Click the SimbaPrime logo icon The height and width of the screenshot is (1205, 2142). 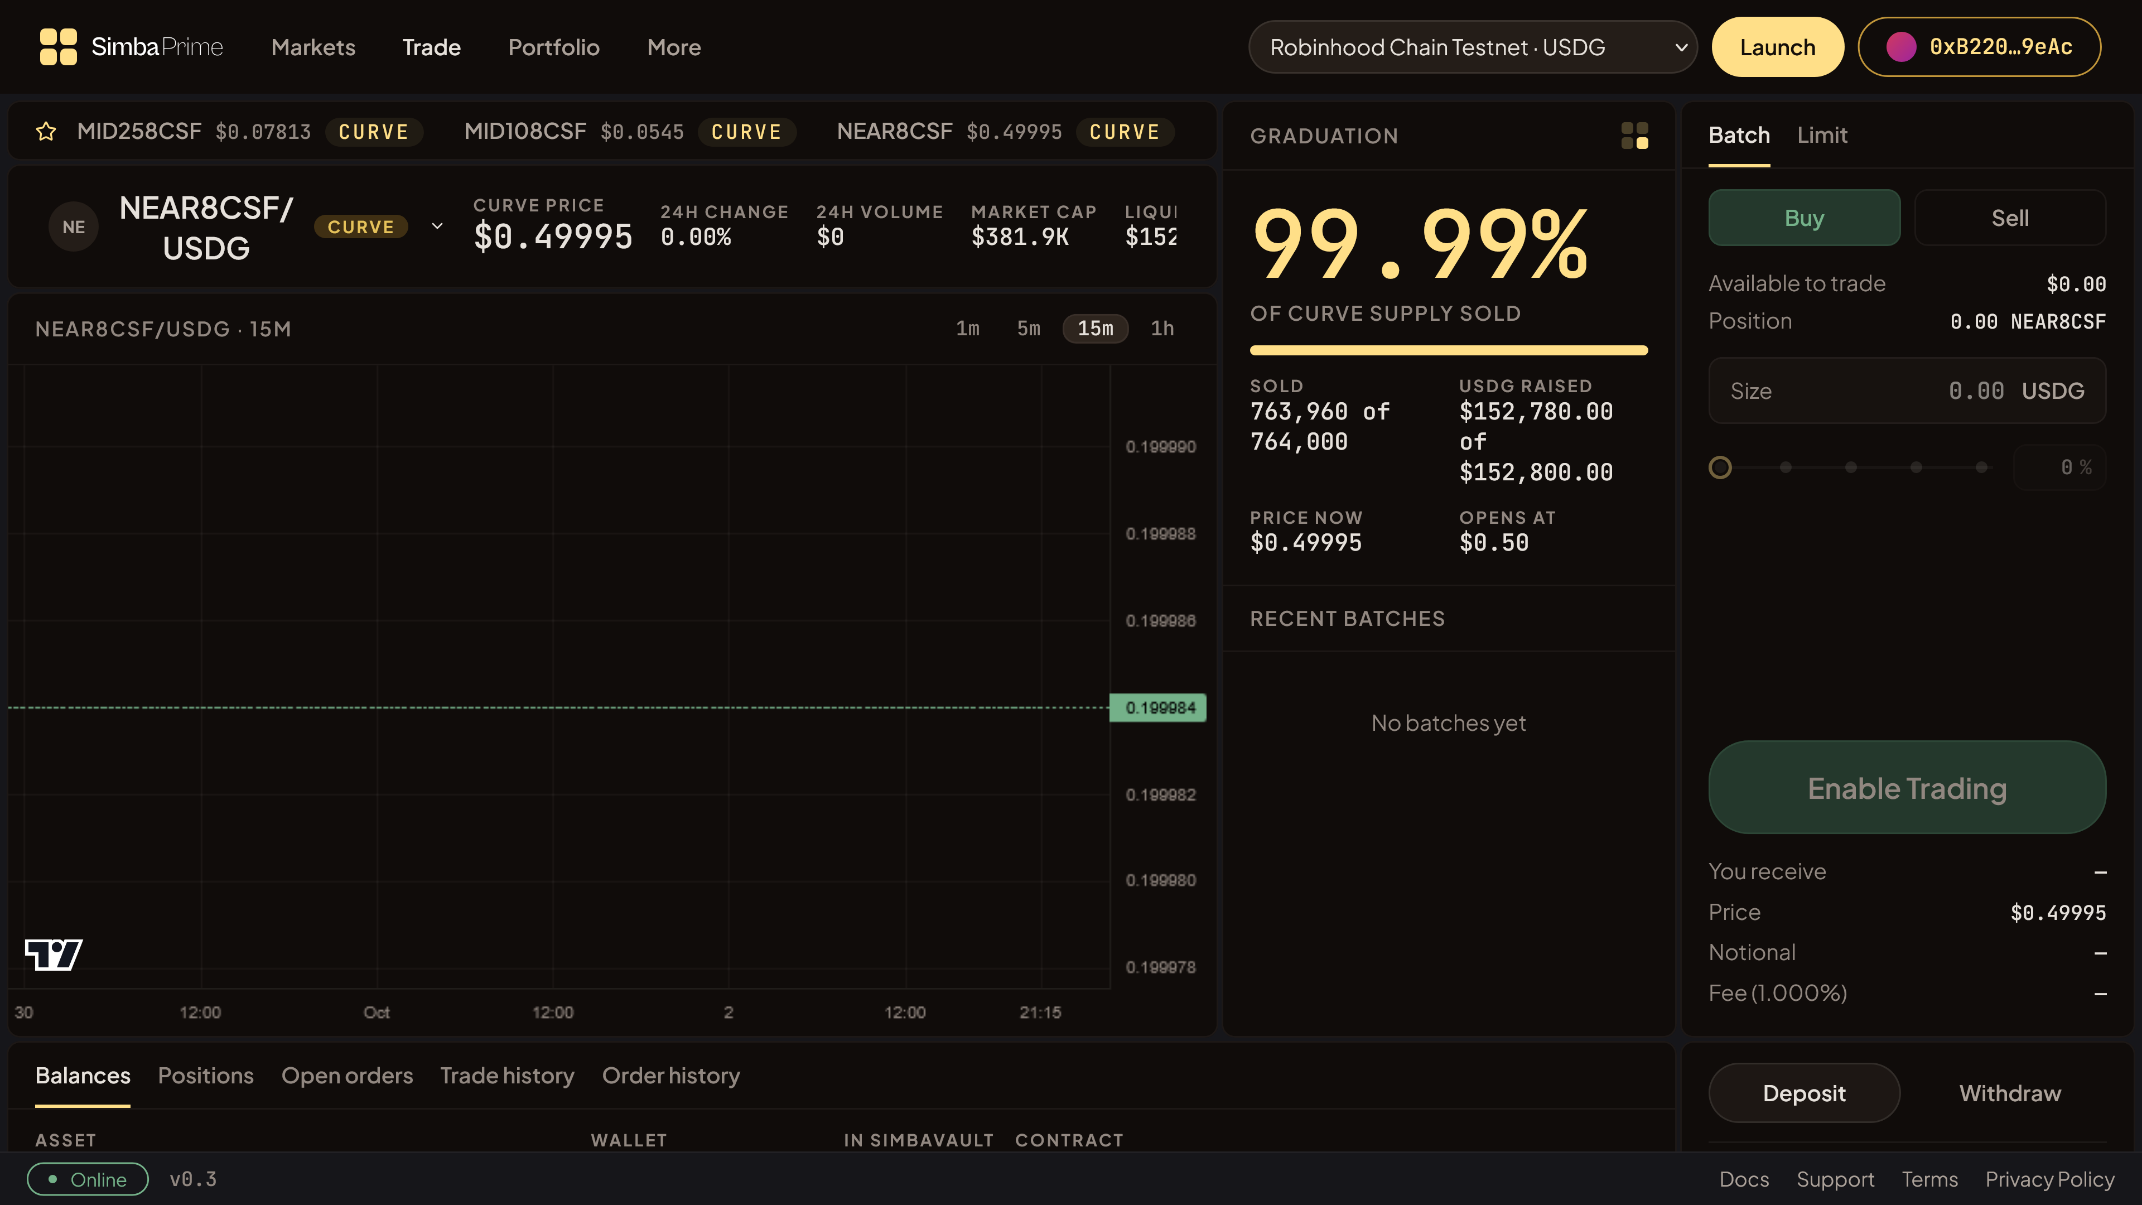coord(58,46)
